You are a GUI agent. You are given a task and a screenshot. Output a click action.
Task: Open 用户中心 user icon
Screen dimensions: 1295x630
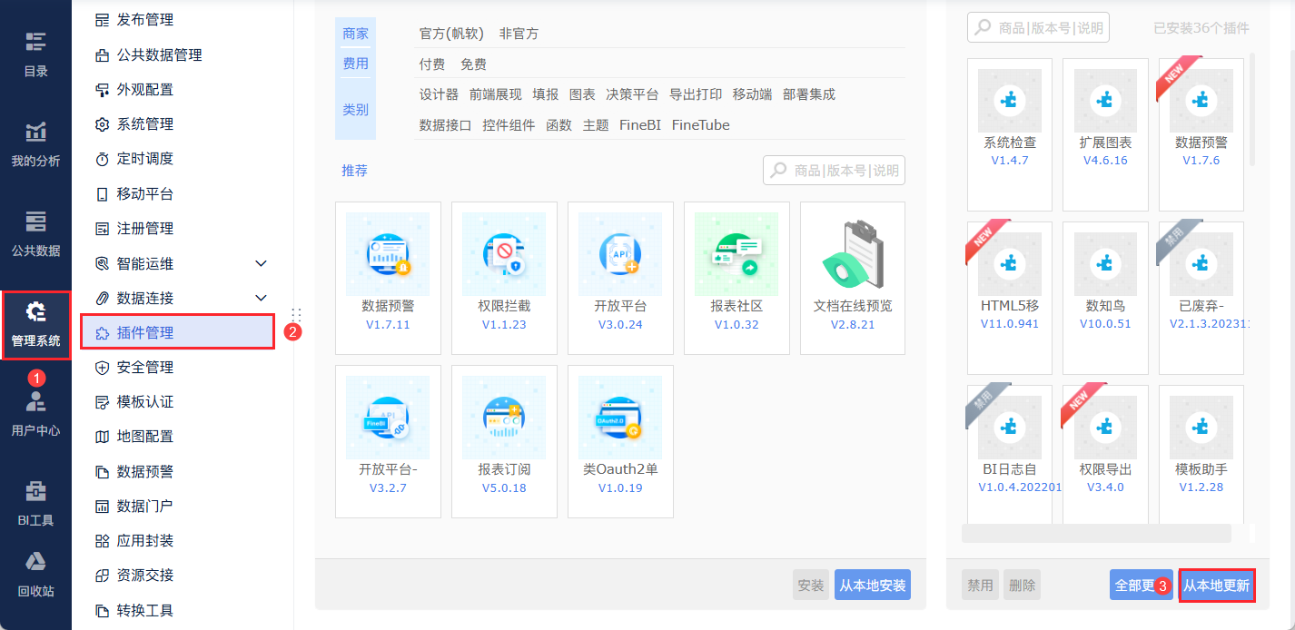[35, 401]
